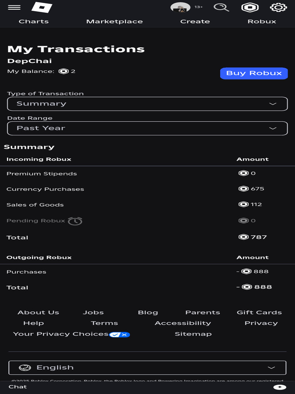Click the Purchases outgoing row label

click(x=27, y=272)
